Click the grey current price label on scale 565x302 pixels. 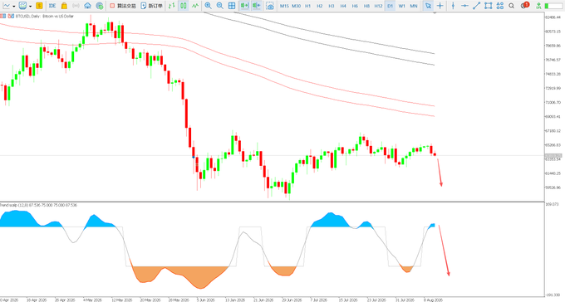[x=554, y=156]
